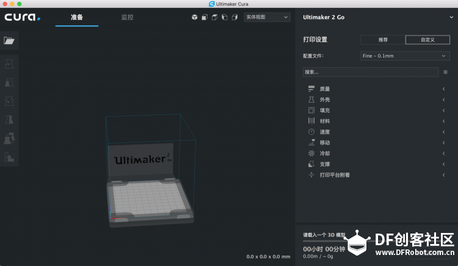Click the 0.0 x 0.0 x 0.0 mm dimensions
The width and height of the screenshot is (458, 266).
268,257
